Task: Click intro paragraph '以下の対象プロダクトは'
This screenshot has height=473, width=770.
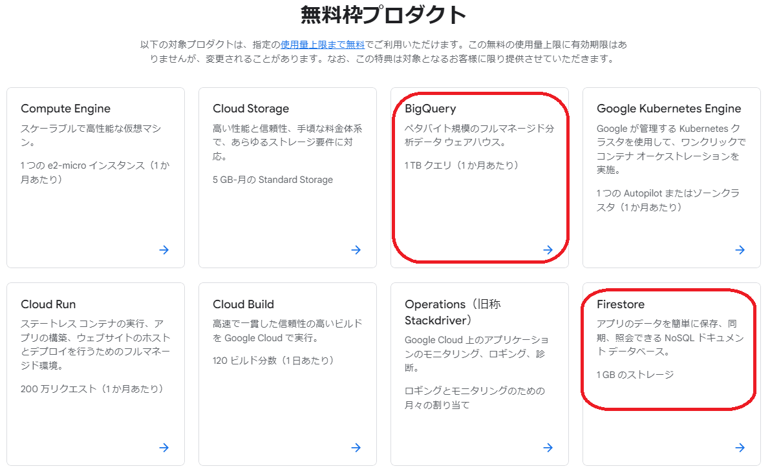Action: [x=187, y=45]
